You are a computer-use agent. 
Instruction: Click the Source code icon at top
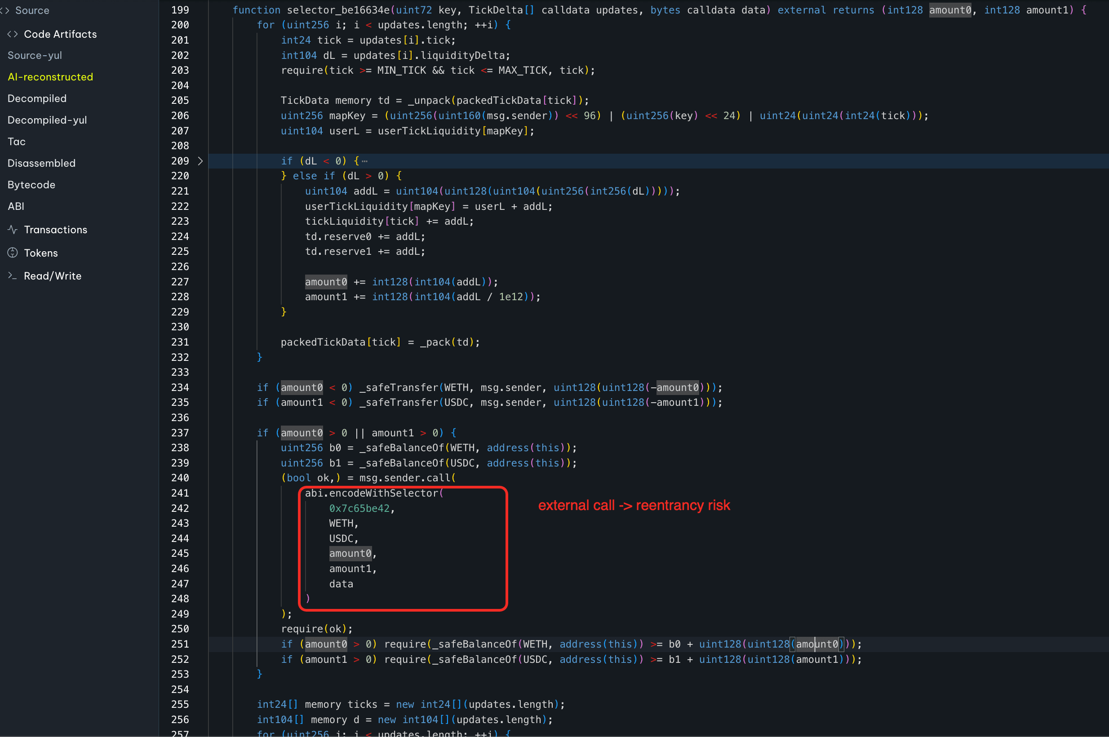click(x=4, y=10)
